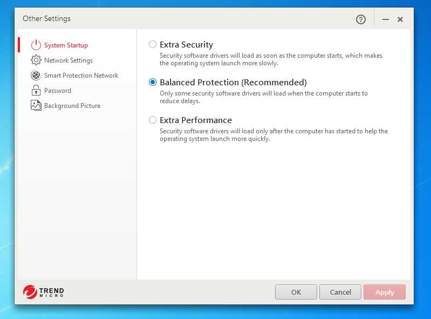Click the Background Picture image icon
This screenshot has width=431, height=319.
[x=36, y=106]
